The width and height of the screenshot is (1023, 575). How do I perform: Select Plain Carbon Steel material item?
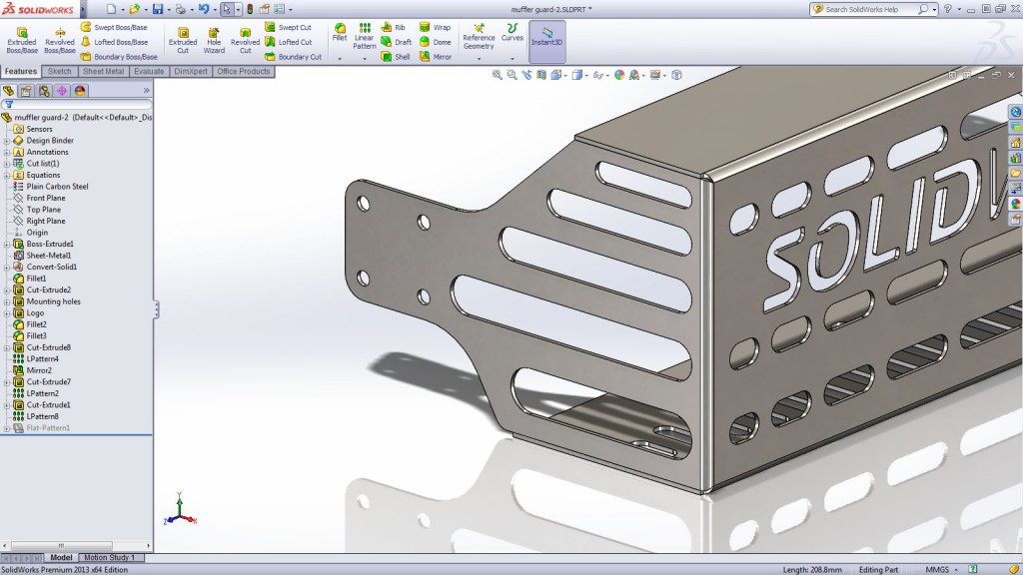tap(51, 187)
